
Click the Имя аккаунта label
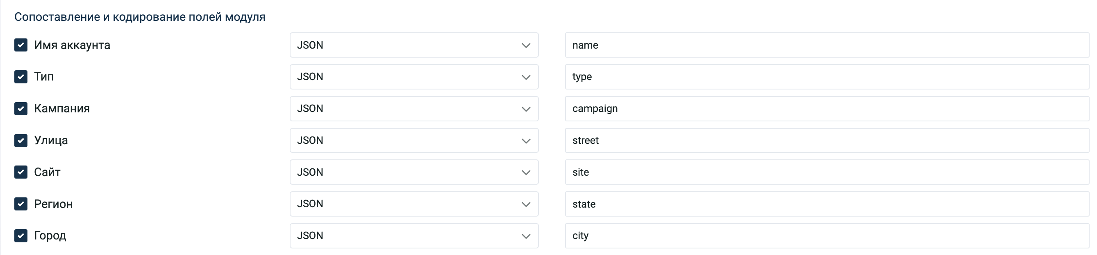[x=72, y=45]
